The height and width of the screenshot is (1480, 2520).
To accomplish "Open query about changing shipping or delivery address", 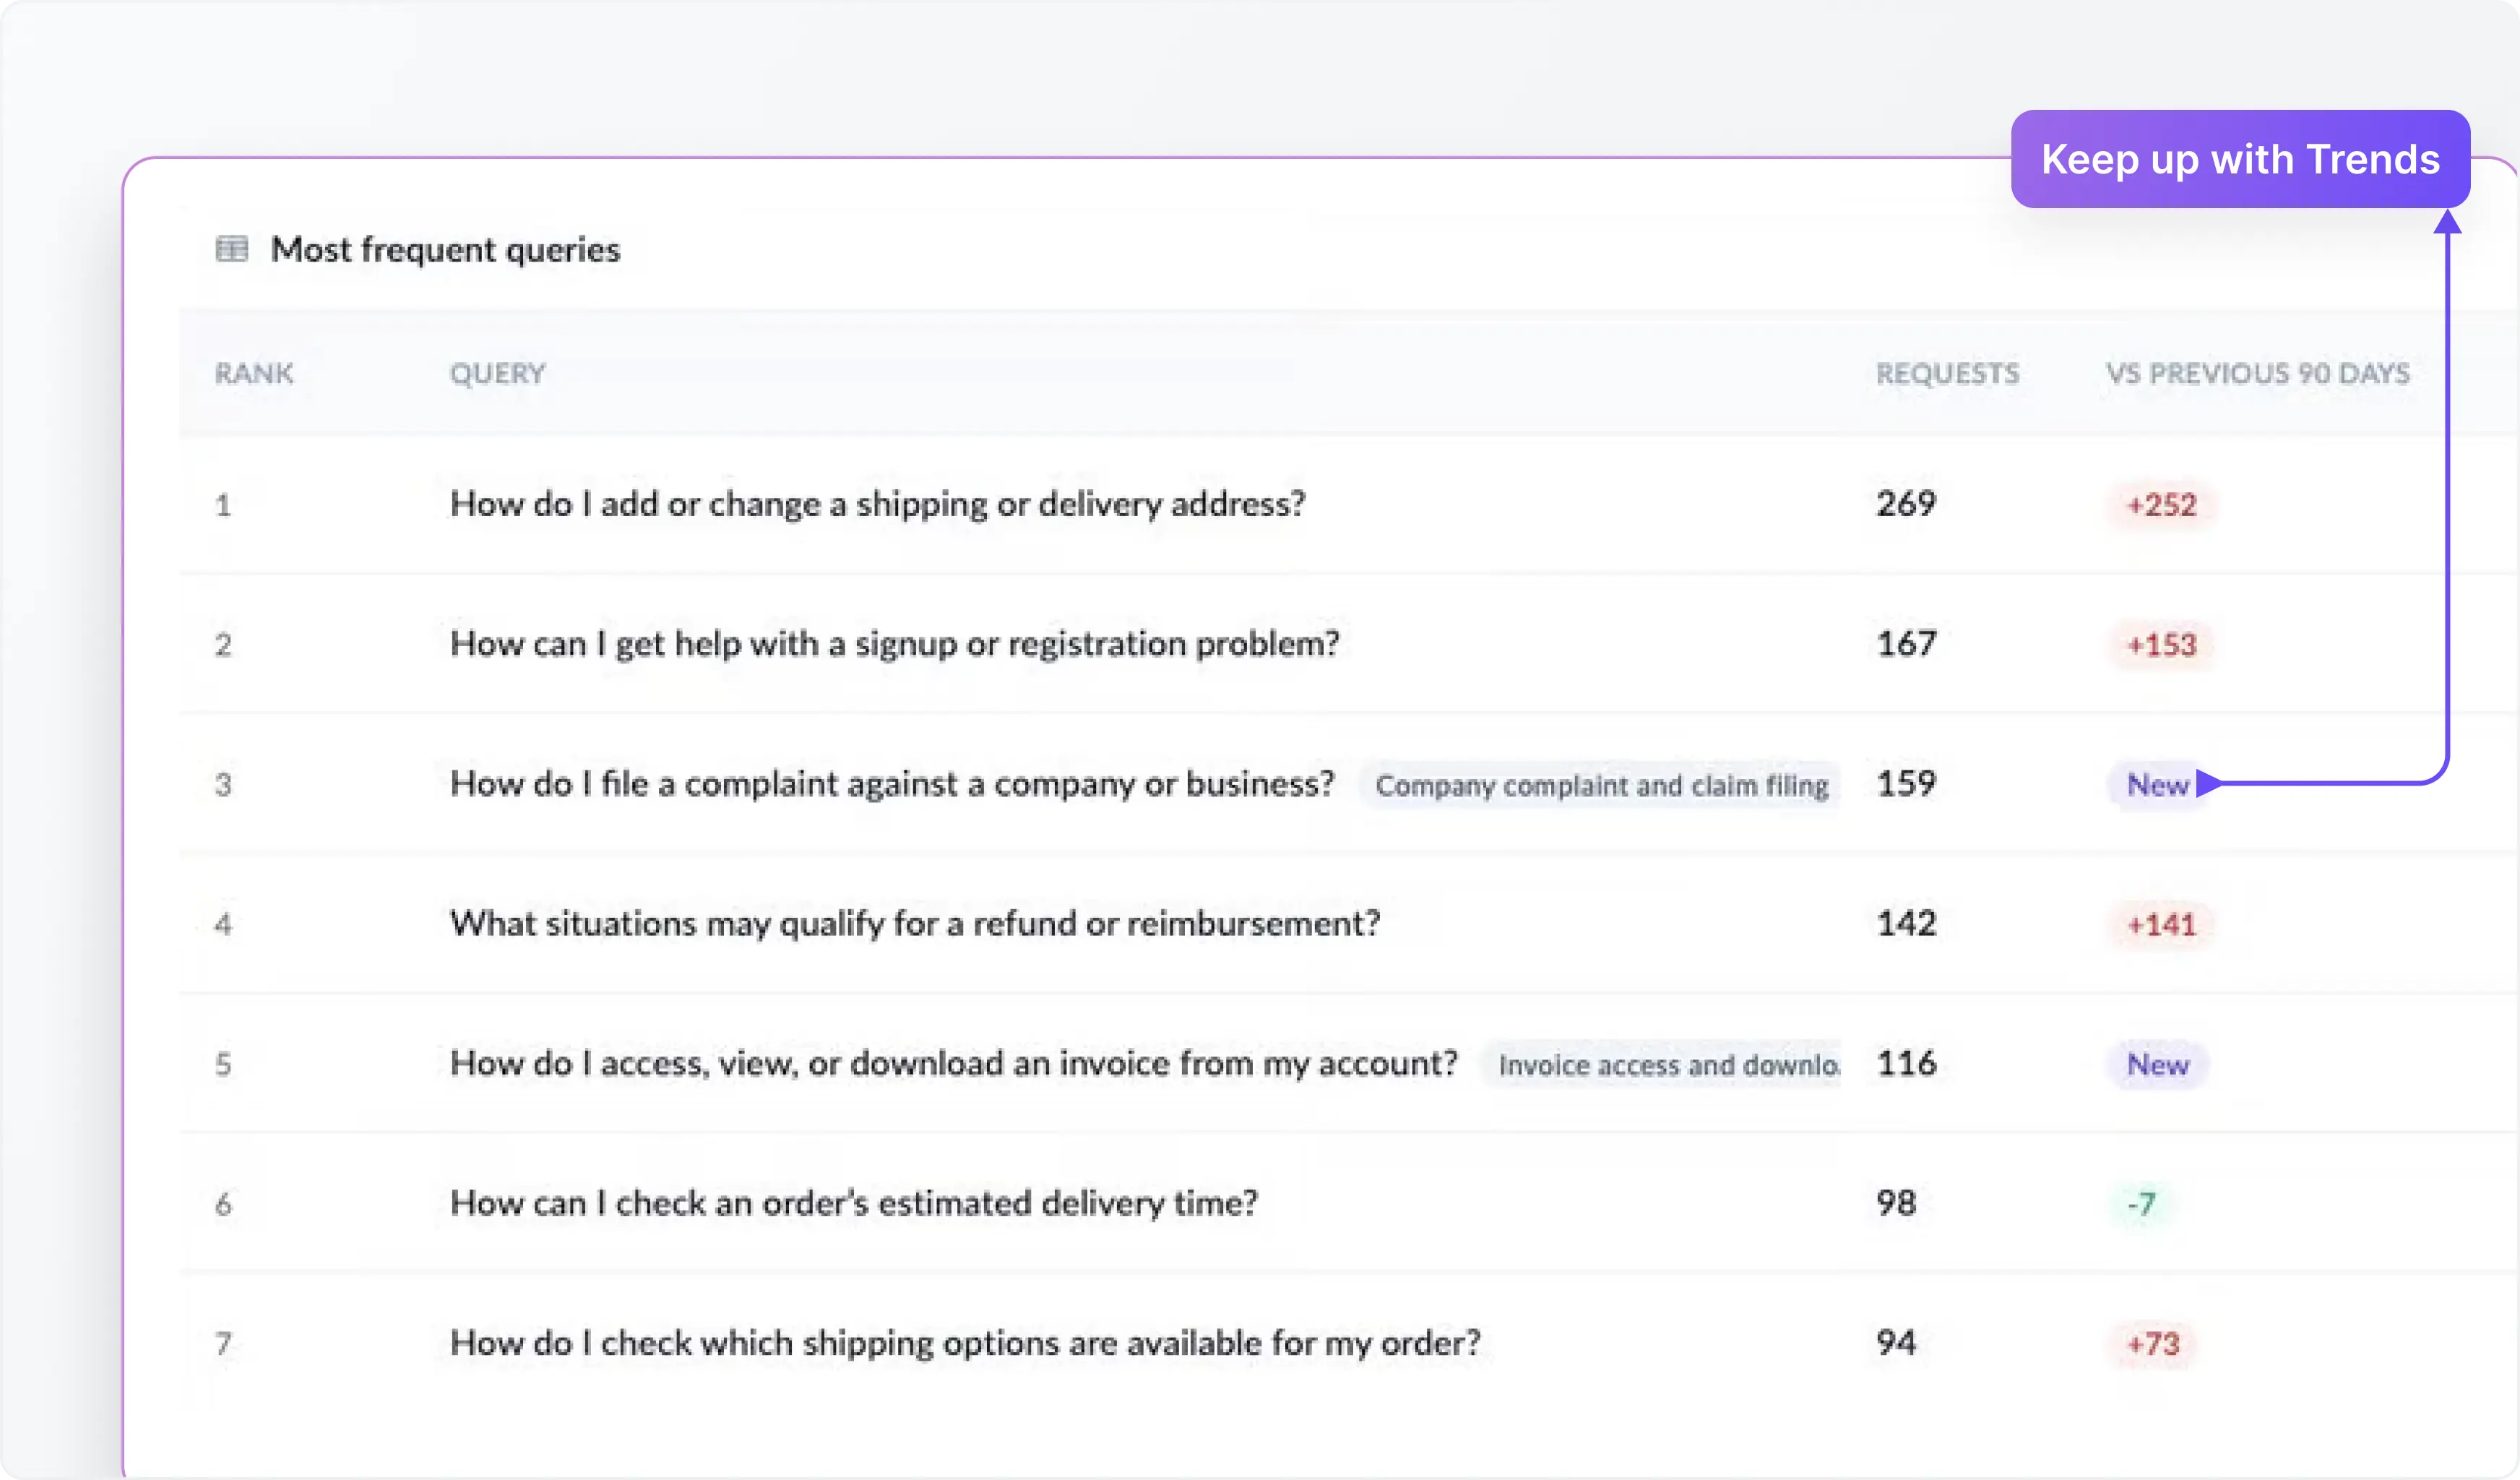I will 877,504.
